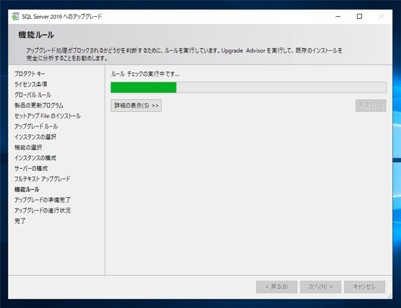Image resolution: width=401 pixels, height=308 pixels.
Task: Click the 次へ(N) > next button
Action: 321,287
